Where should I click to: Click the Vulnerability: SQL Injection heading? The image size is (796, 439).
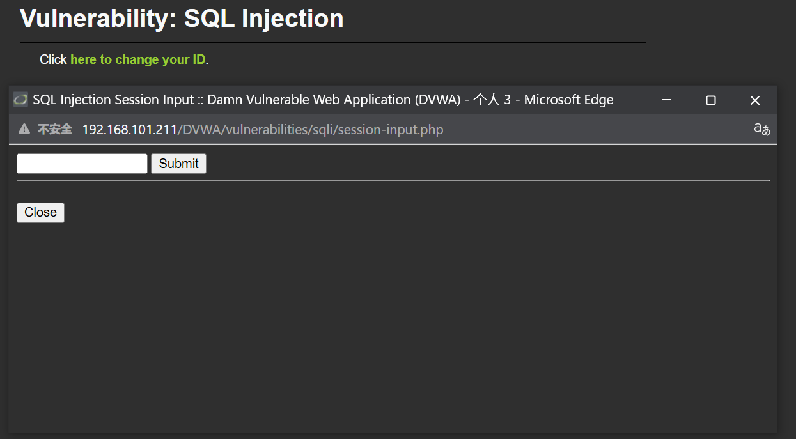(182, 19)
